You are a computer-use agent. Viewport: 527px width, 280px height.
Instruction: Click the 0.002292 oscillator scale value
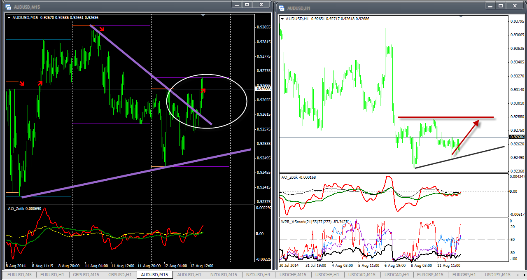pyautogui.click(x=263, y=208)
